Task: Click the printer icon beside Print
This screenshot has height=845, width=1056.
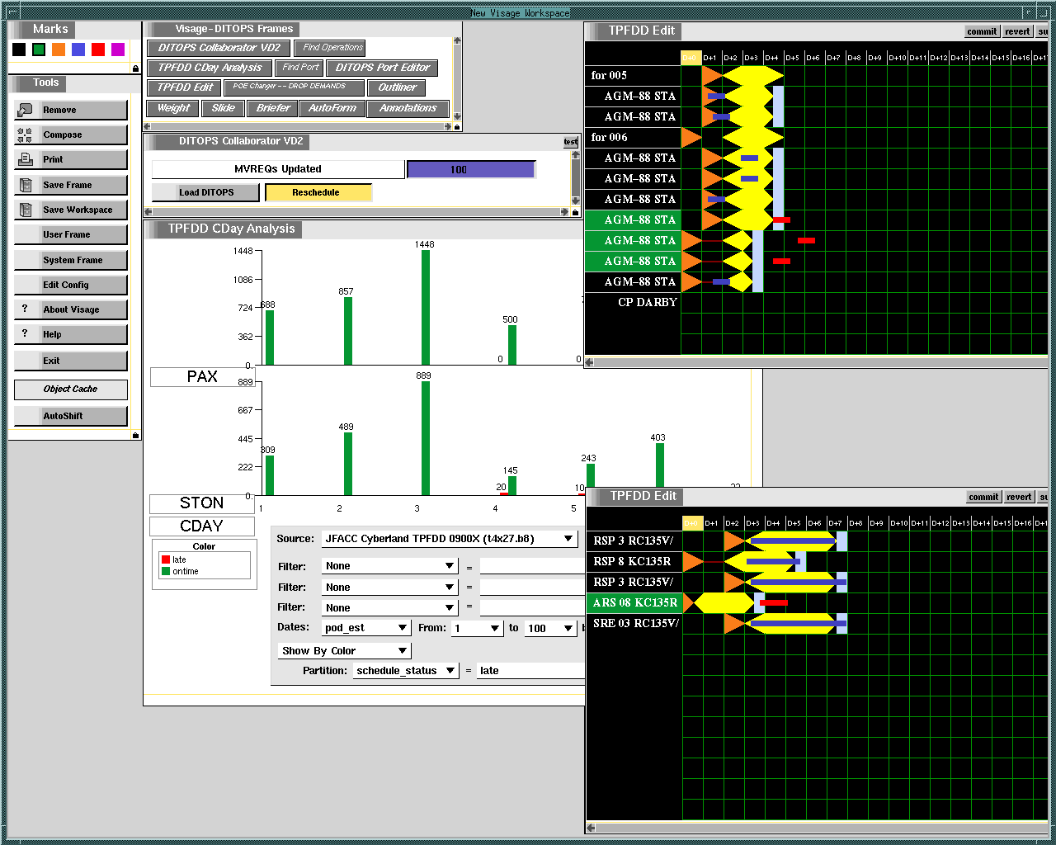Action: [25, 159]
